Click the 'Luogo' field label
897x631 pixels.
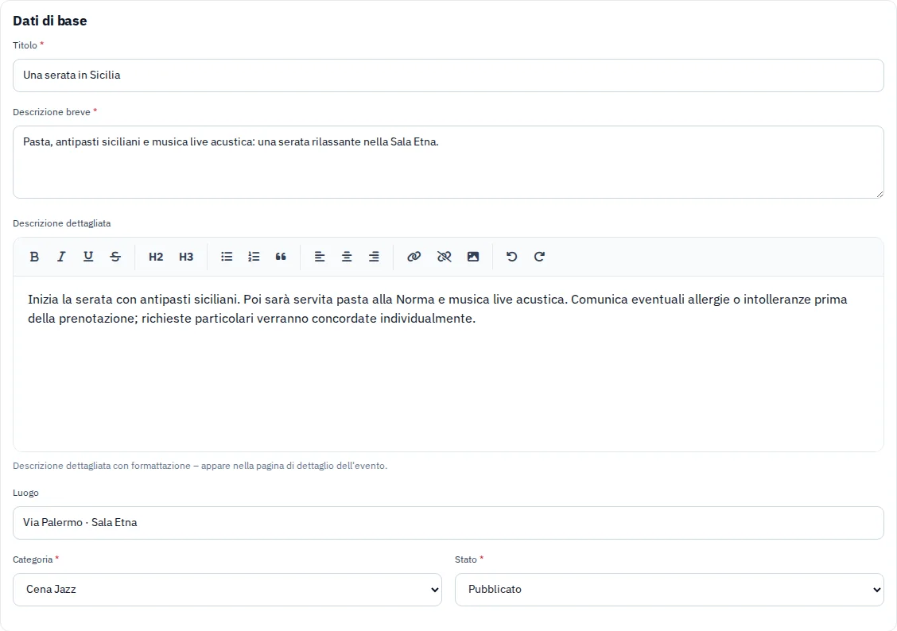click(25, 493)
